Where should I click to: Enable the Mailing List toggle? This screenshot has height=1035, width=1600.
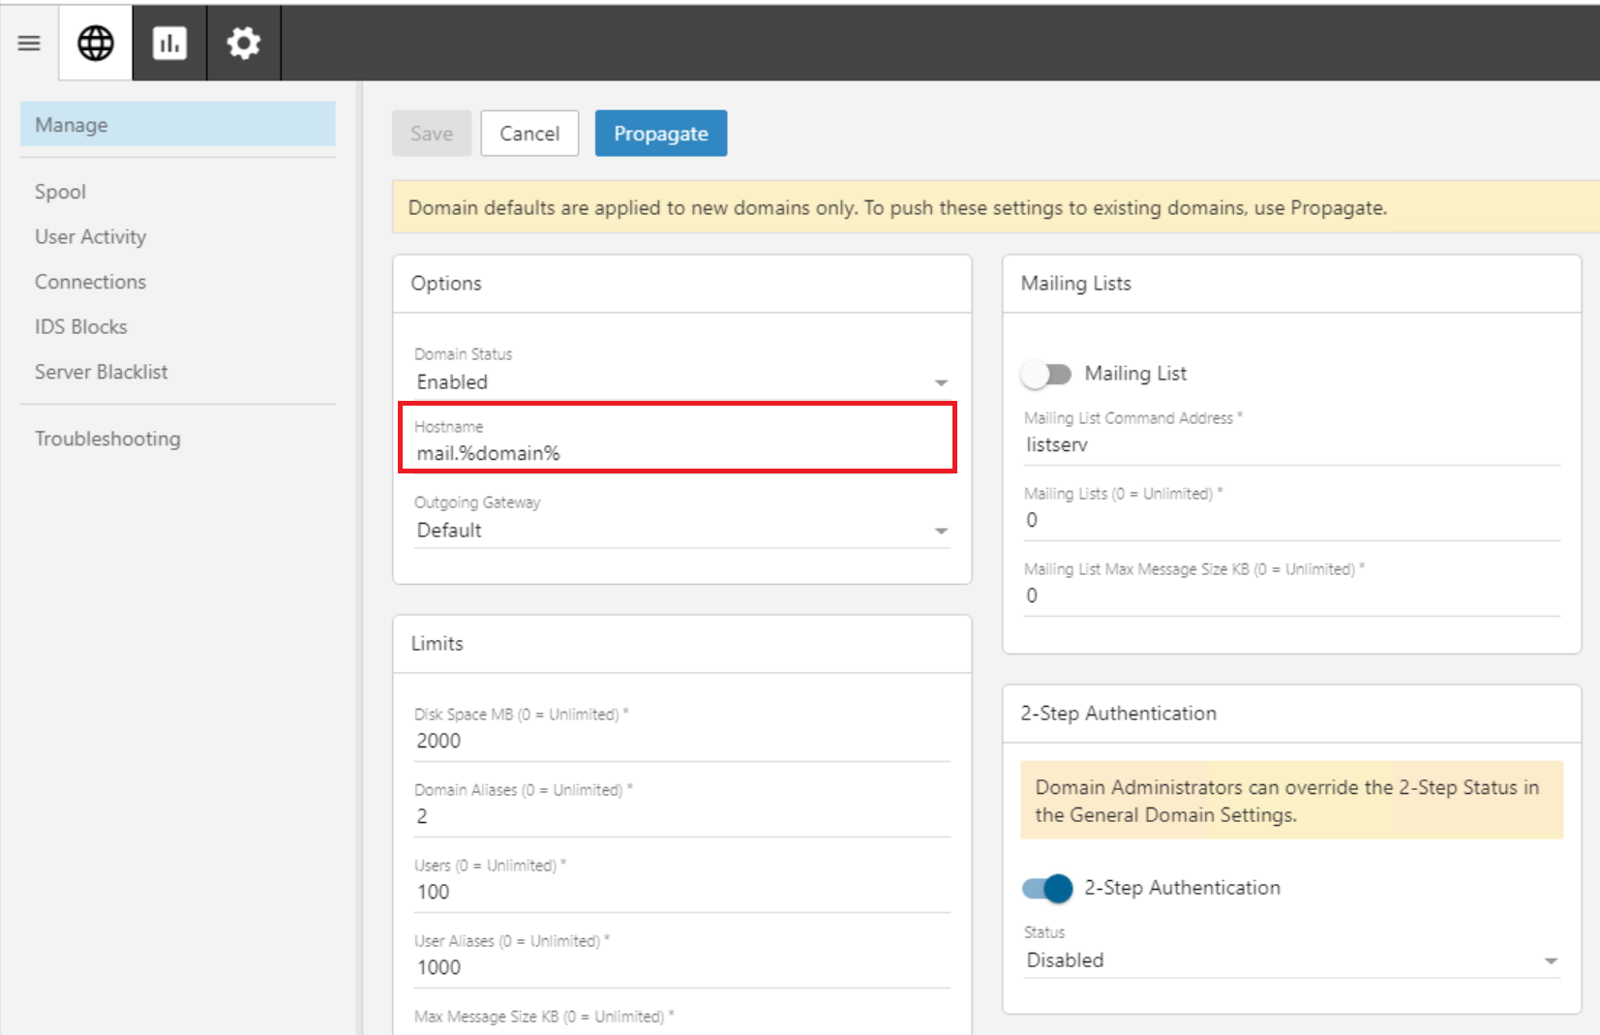click(x=1046, y=374)
